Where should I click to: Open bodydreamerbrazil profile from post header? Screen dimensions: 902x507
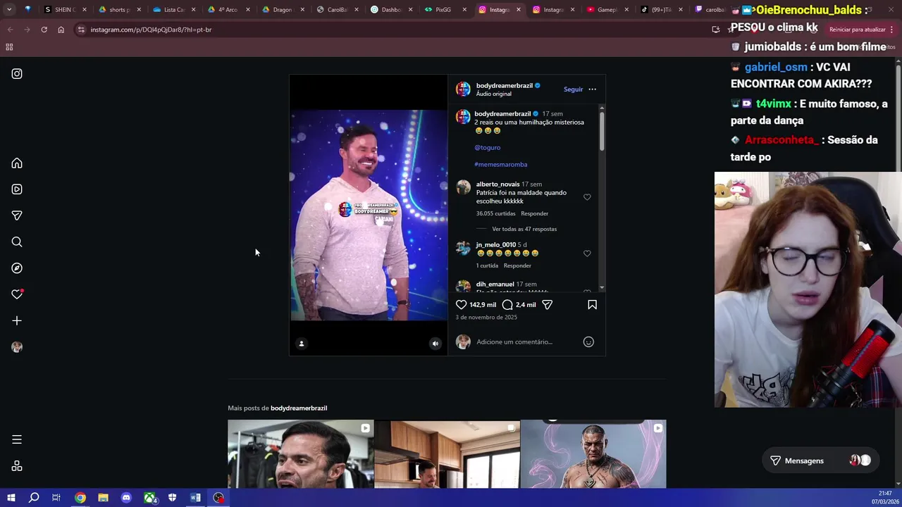[504, 86]
